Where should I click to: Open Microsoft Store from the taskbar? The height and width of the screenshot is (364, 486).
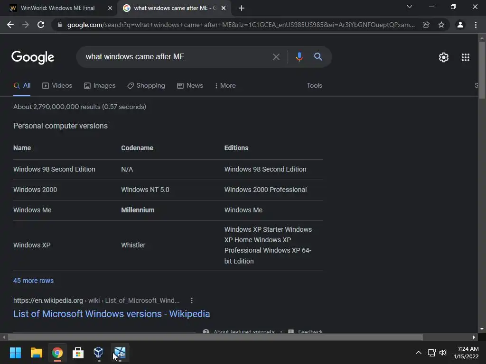78,353
